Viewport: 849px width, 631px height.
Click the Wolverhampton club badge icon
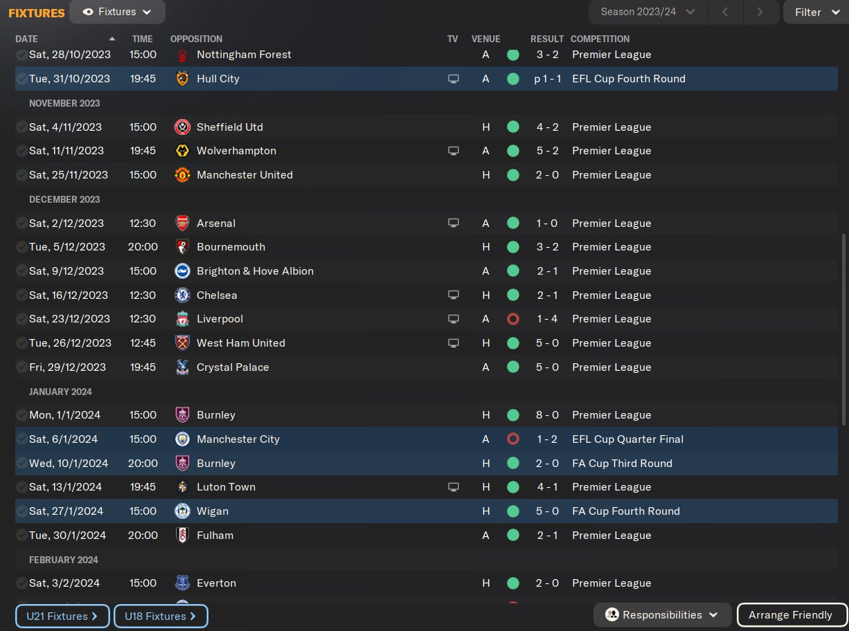coord(182,151)
